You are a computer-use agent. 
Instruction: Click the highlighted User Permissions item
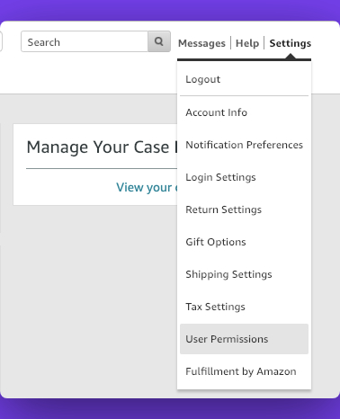pyautogui.click(x=244, y=339)
